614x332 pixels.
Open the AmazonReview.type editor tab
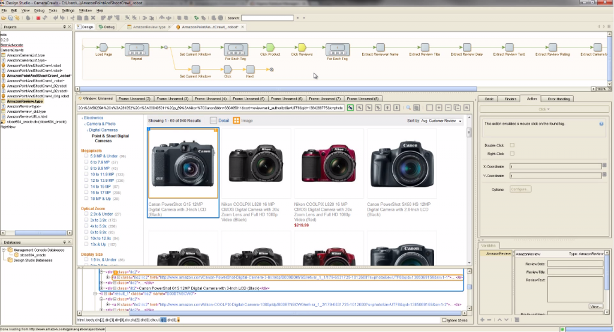tap(149, 27)
